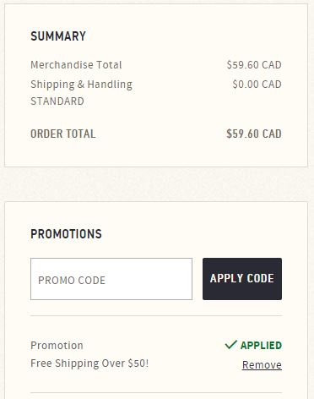The image size is (314, 399).
Task: Click the bold order total amount
Action: [x=254, y=134]
